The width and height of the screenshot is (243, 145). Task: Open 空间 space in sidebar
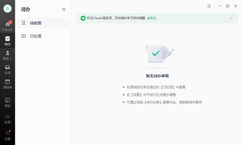7,70
